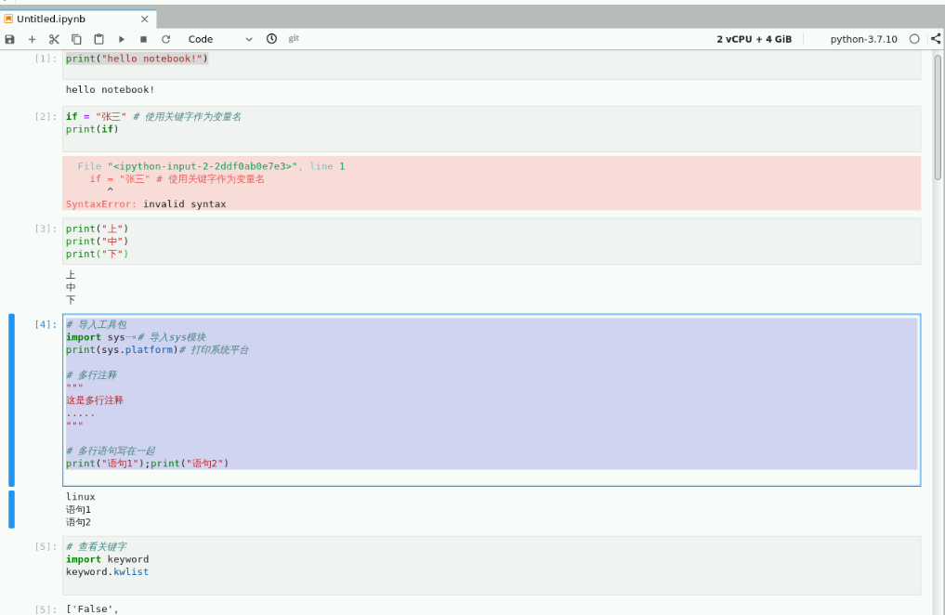Open the Code cell type dropdown
Viewport: 945px width, 615px height.
coord(220,39)
